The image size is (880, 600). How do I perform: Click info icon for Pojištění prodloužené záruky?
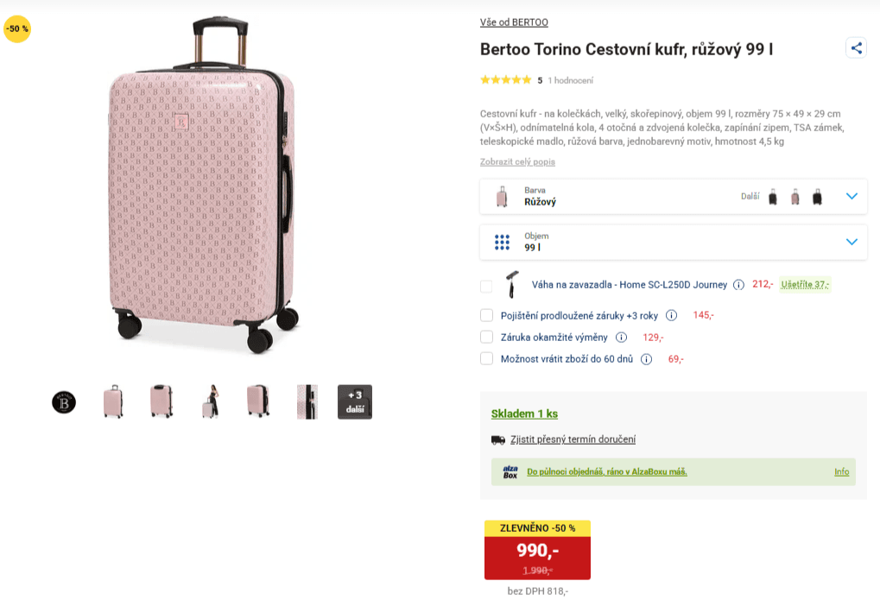tap(671, 315)
